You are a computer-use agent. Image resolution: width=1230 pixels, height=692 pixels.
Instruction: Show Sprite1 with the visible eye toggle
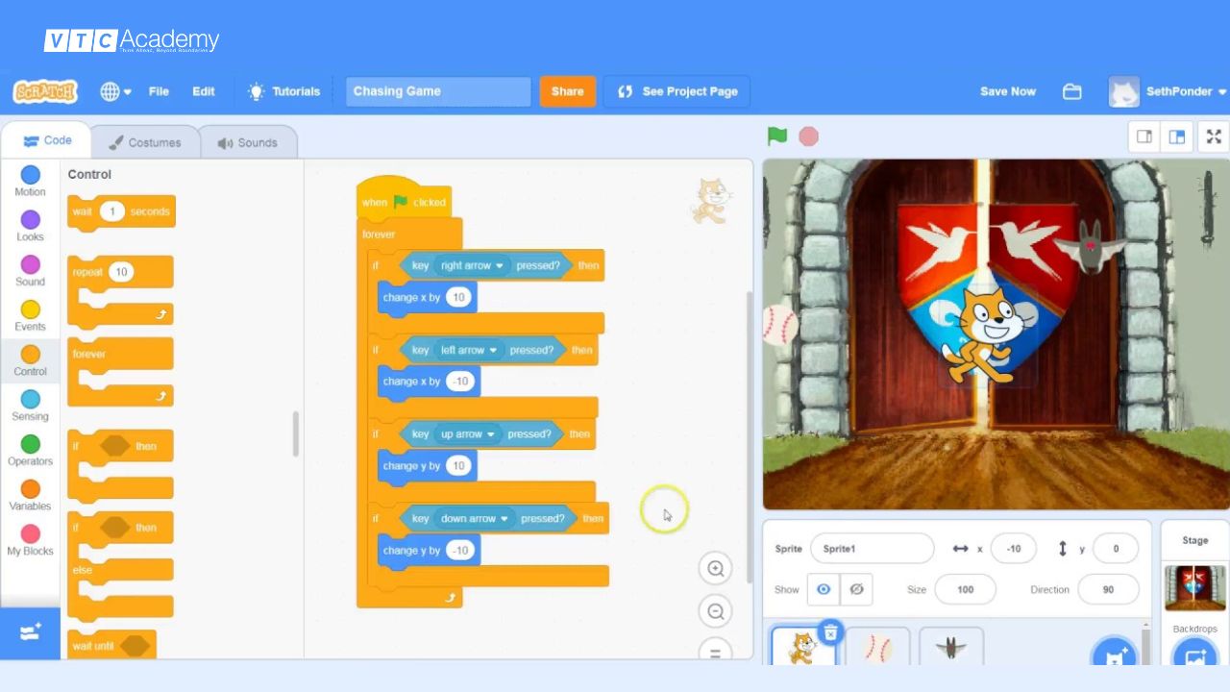pyautogui.click(x=823, y=589)
